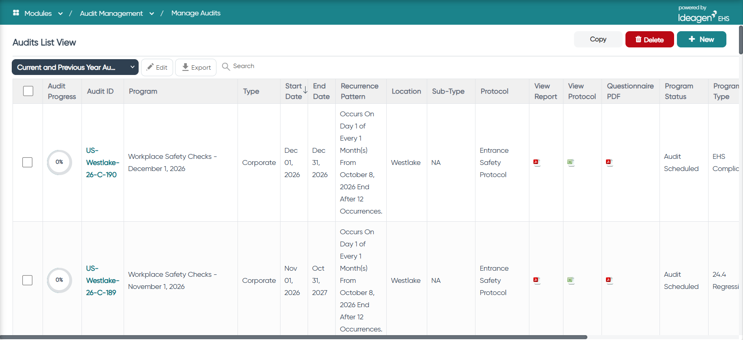Export the audits list
The image size is (743, 340).
coord(196,67)
